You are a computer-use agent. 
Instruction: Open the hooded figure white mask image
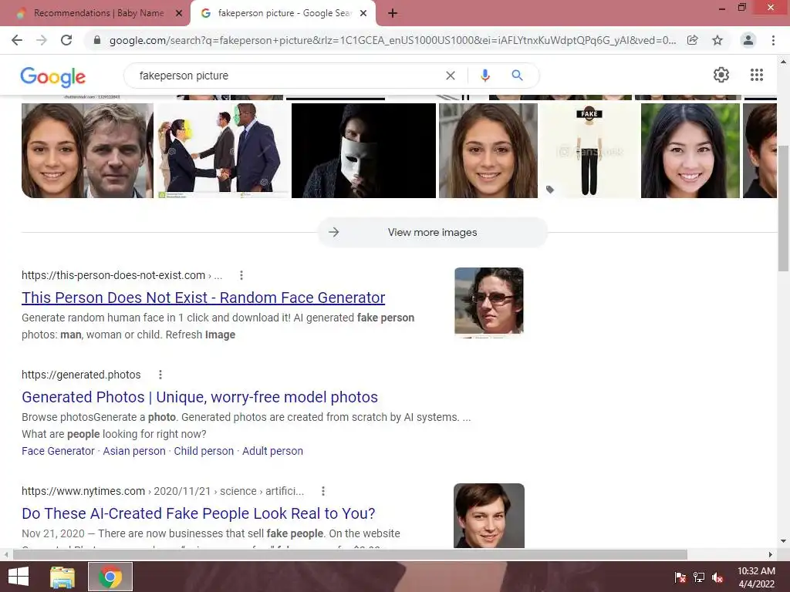[363, 150]
